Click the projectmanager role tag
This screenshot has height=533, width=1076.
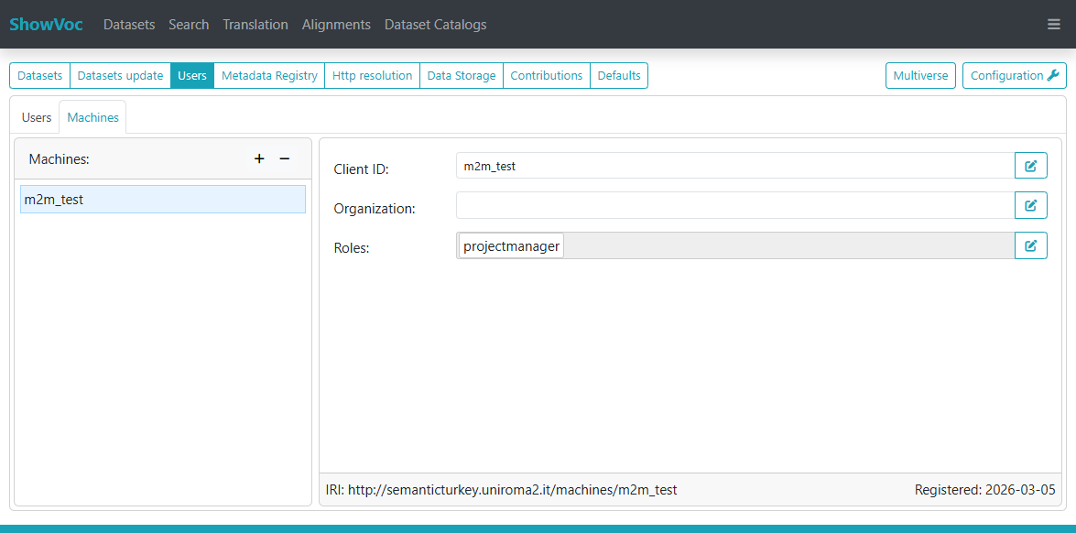tap(511, 245)
